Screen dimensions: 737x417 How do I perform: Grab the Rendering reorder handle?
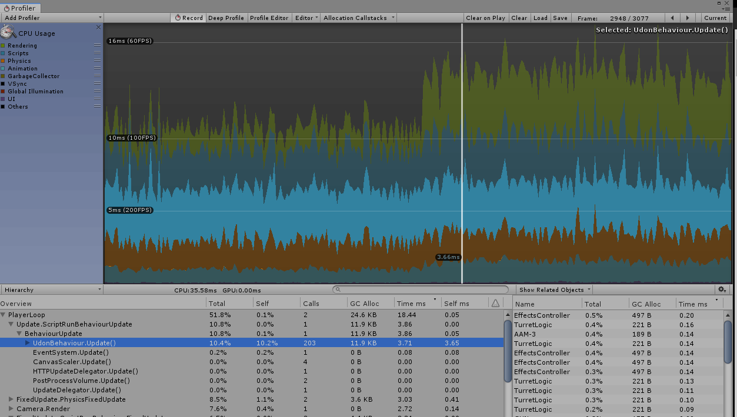point(97,45)
